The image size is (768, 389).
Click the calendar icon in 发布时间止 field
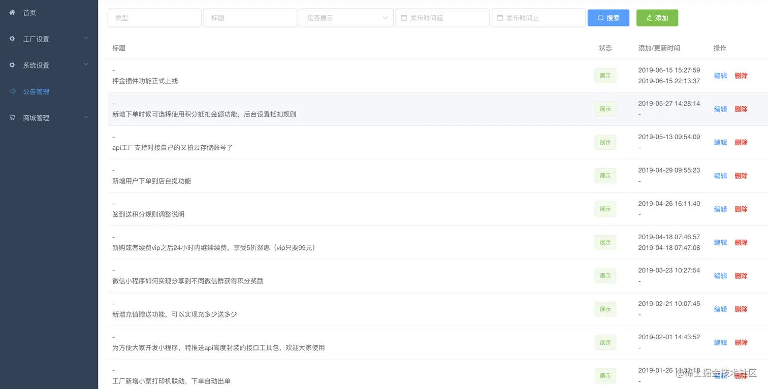click(500, 18)
